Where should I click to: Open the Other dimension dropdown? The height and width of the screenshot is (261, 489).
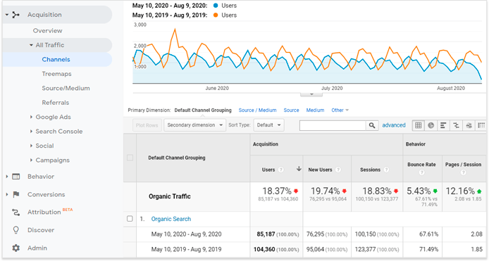(340, 110)
